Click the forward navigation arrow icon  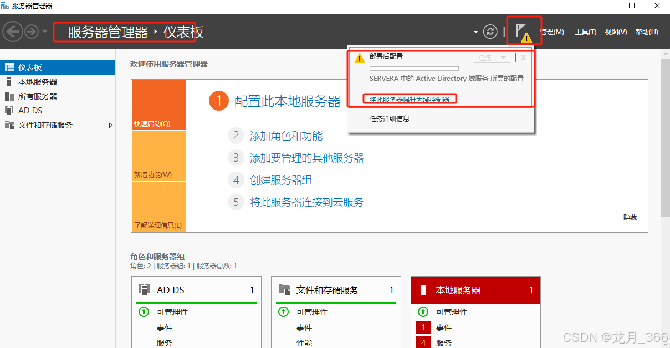point(31,32)
